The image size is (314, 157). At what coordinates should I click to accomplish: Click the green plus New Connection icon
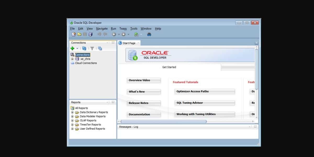(72, 48)
